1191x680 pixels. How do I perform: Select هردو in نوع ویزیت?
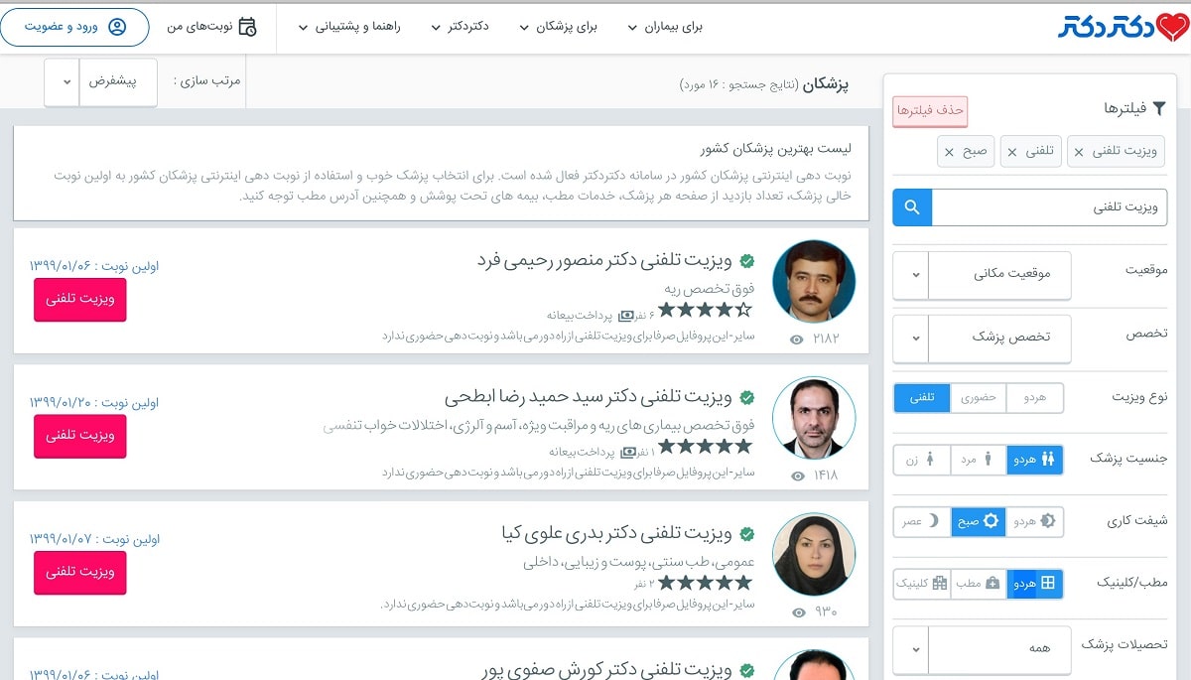pyautogui.click(x=1034, y=398)
